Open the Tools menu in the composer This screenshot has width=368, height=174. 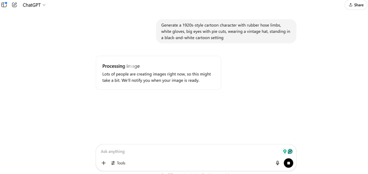point(119,163)
